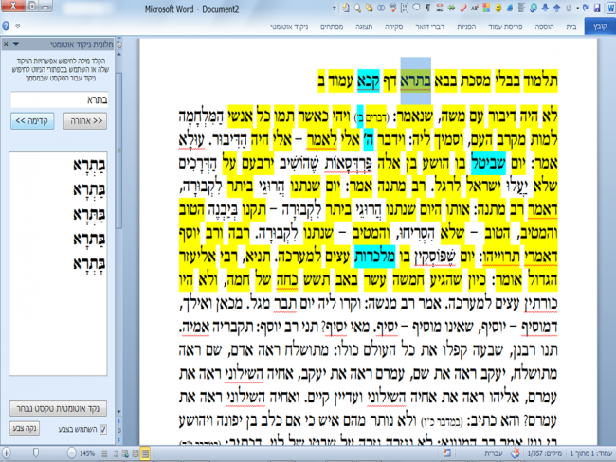The image size is (616, 462).
Task: Click the AB superscript icon
Action: 475,8
